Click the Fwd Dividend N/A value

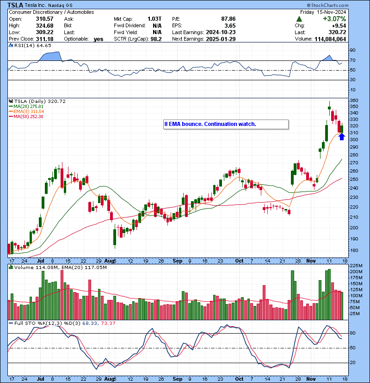[157, 26]
